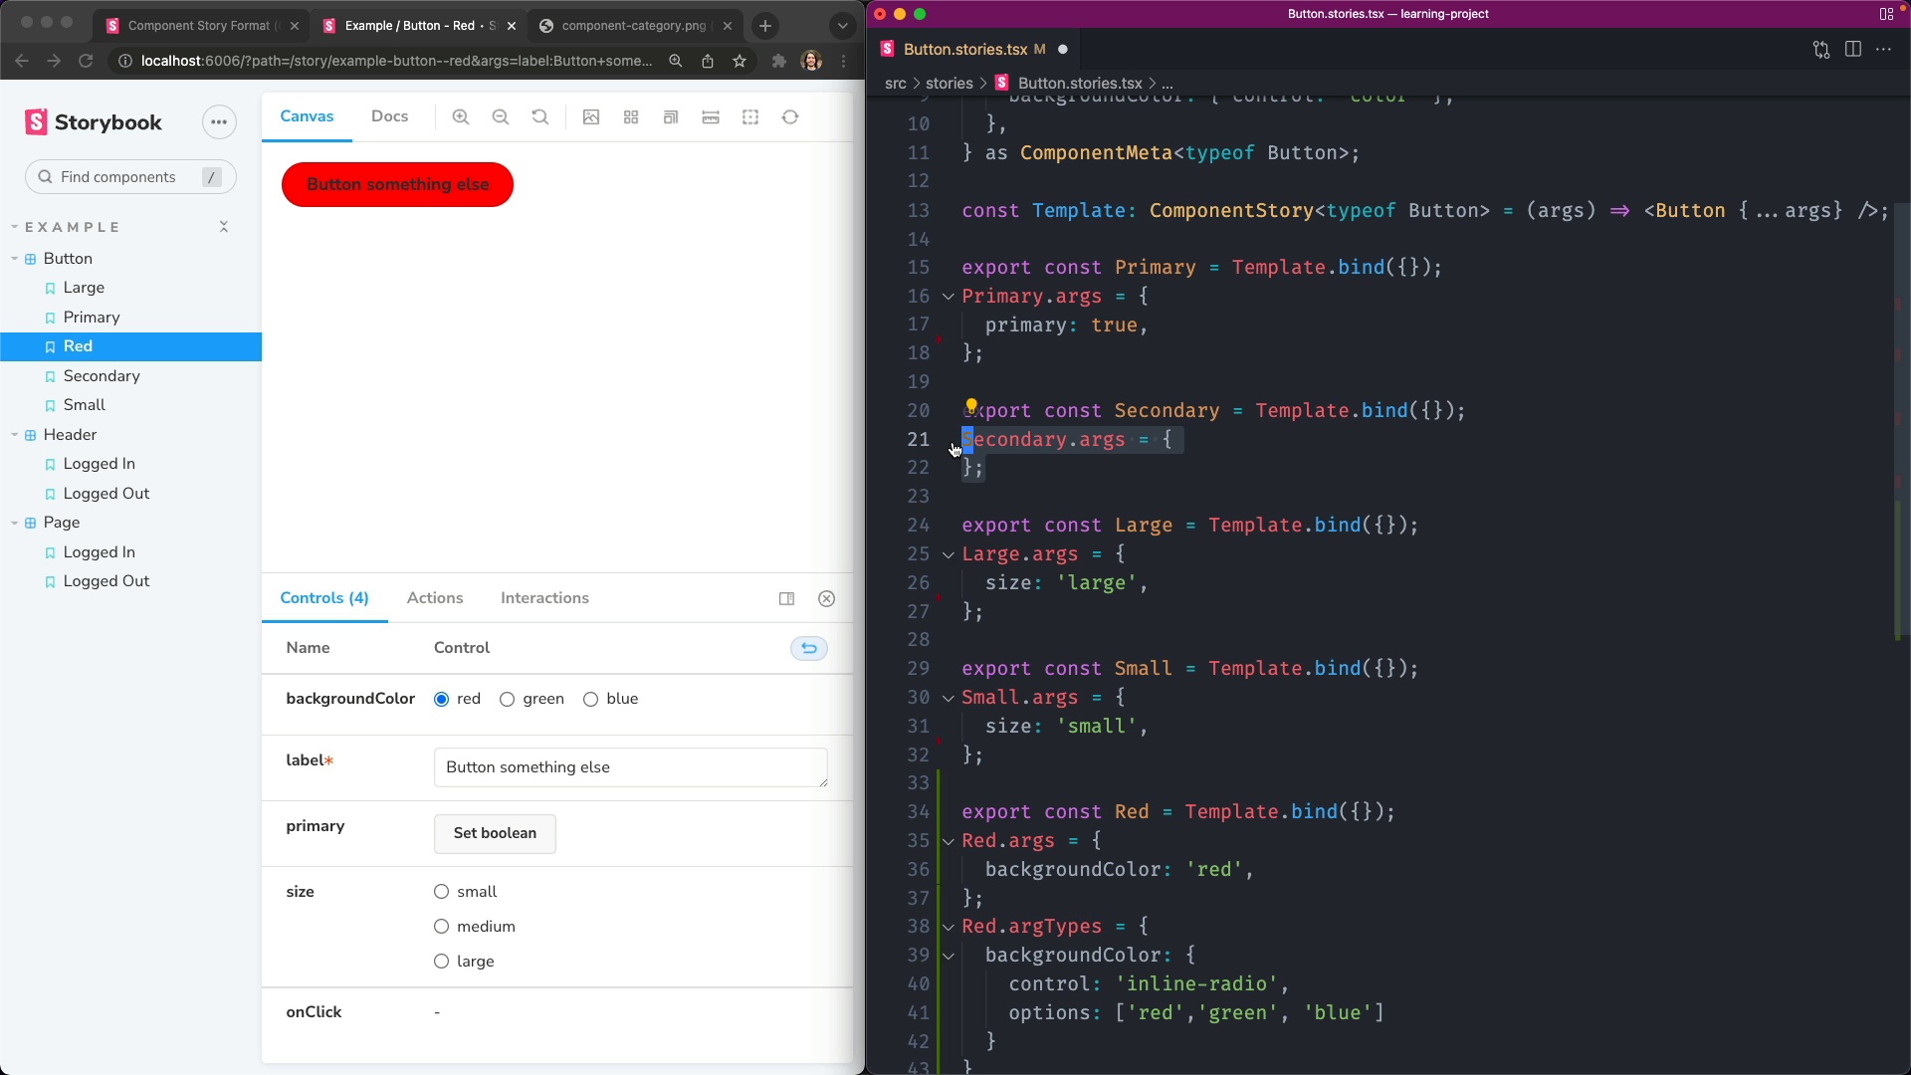Open browser extensions puzzle icon
This screenshot has height=1075, width=1911.
779,61
